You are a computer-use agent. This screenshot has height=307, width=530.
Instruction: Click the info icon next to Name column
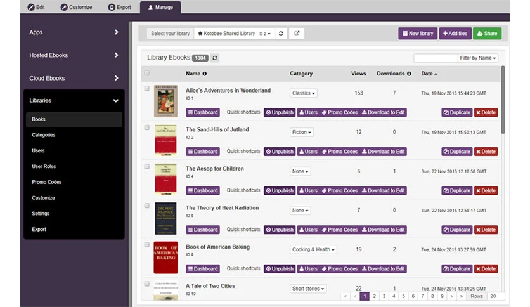pos(205,74)
